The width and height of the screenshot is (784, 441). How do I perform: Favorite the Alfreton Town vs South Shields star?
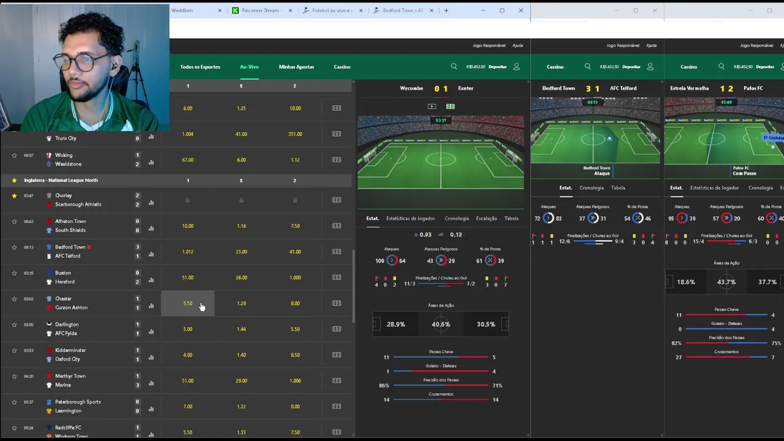[14, 222]
